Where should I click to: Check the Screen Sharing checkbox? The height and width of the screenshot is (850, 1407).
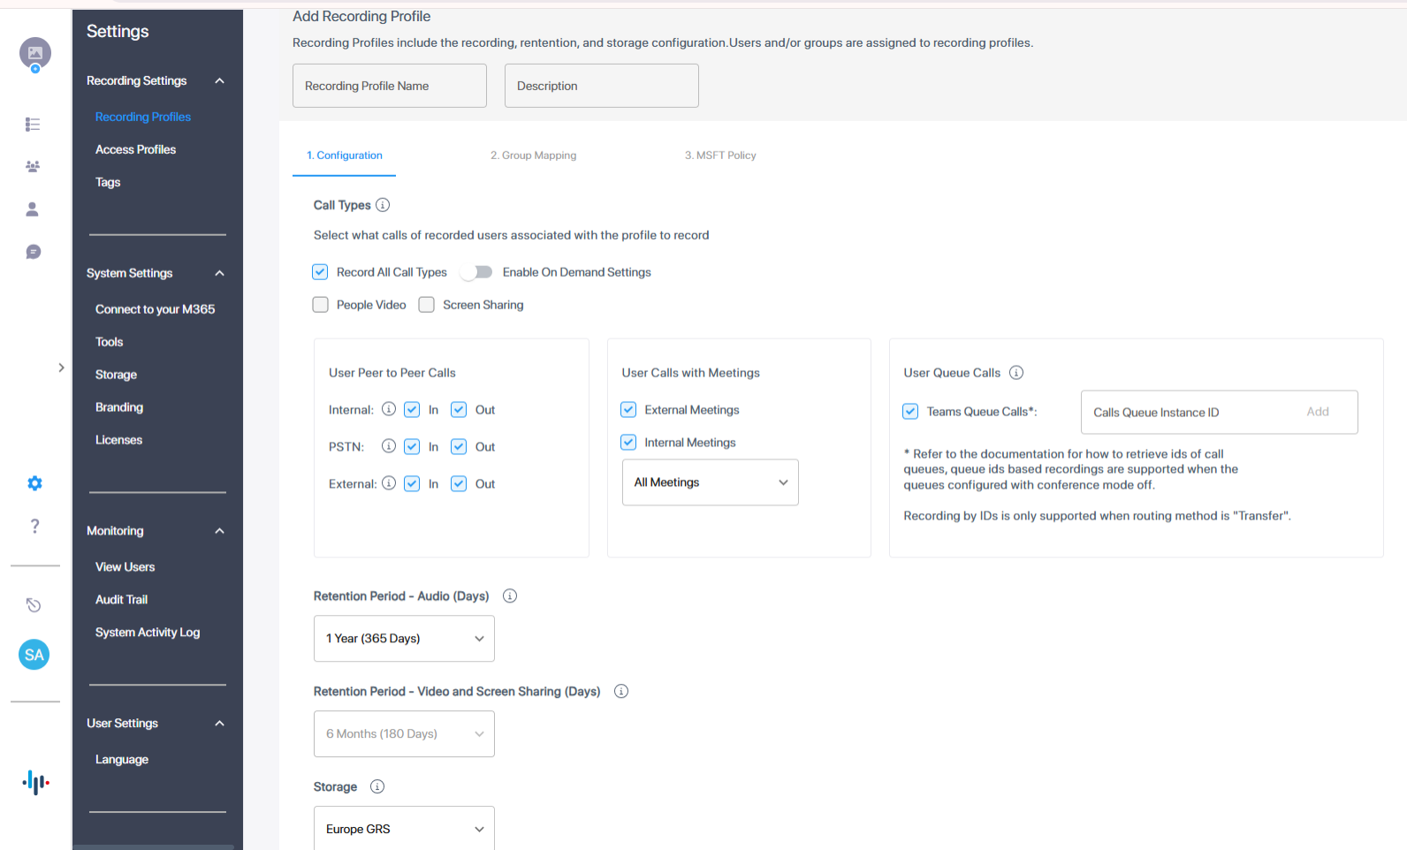click(x=427, y=305)
